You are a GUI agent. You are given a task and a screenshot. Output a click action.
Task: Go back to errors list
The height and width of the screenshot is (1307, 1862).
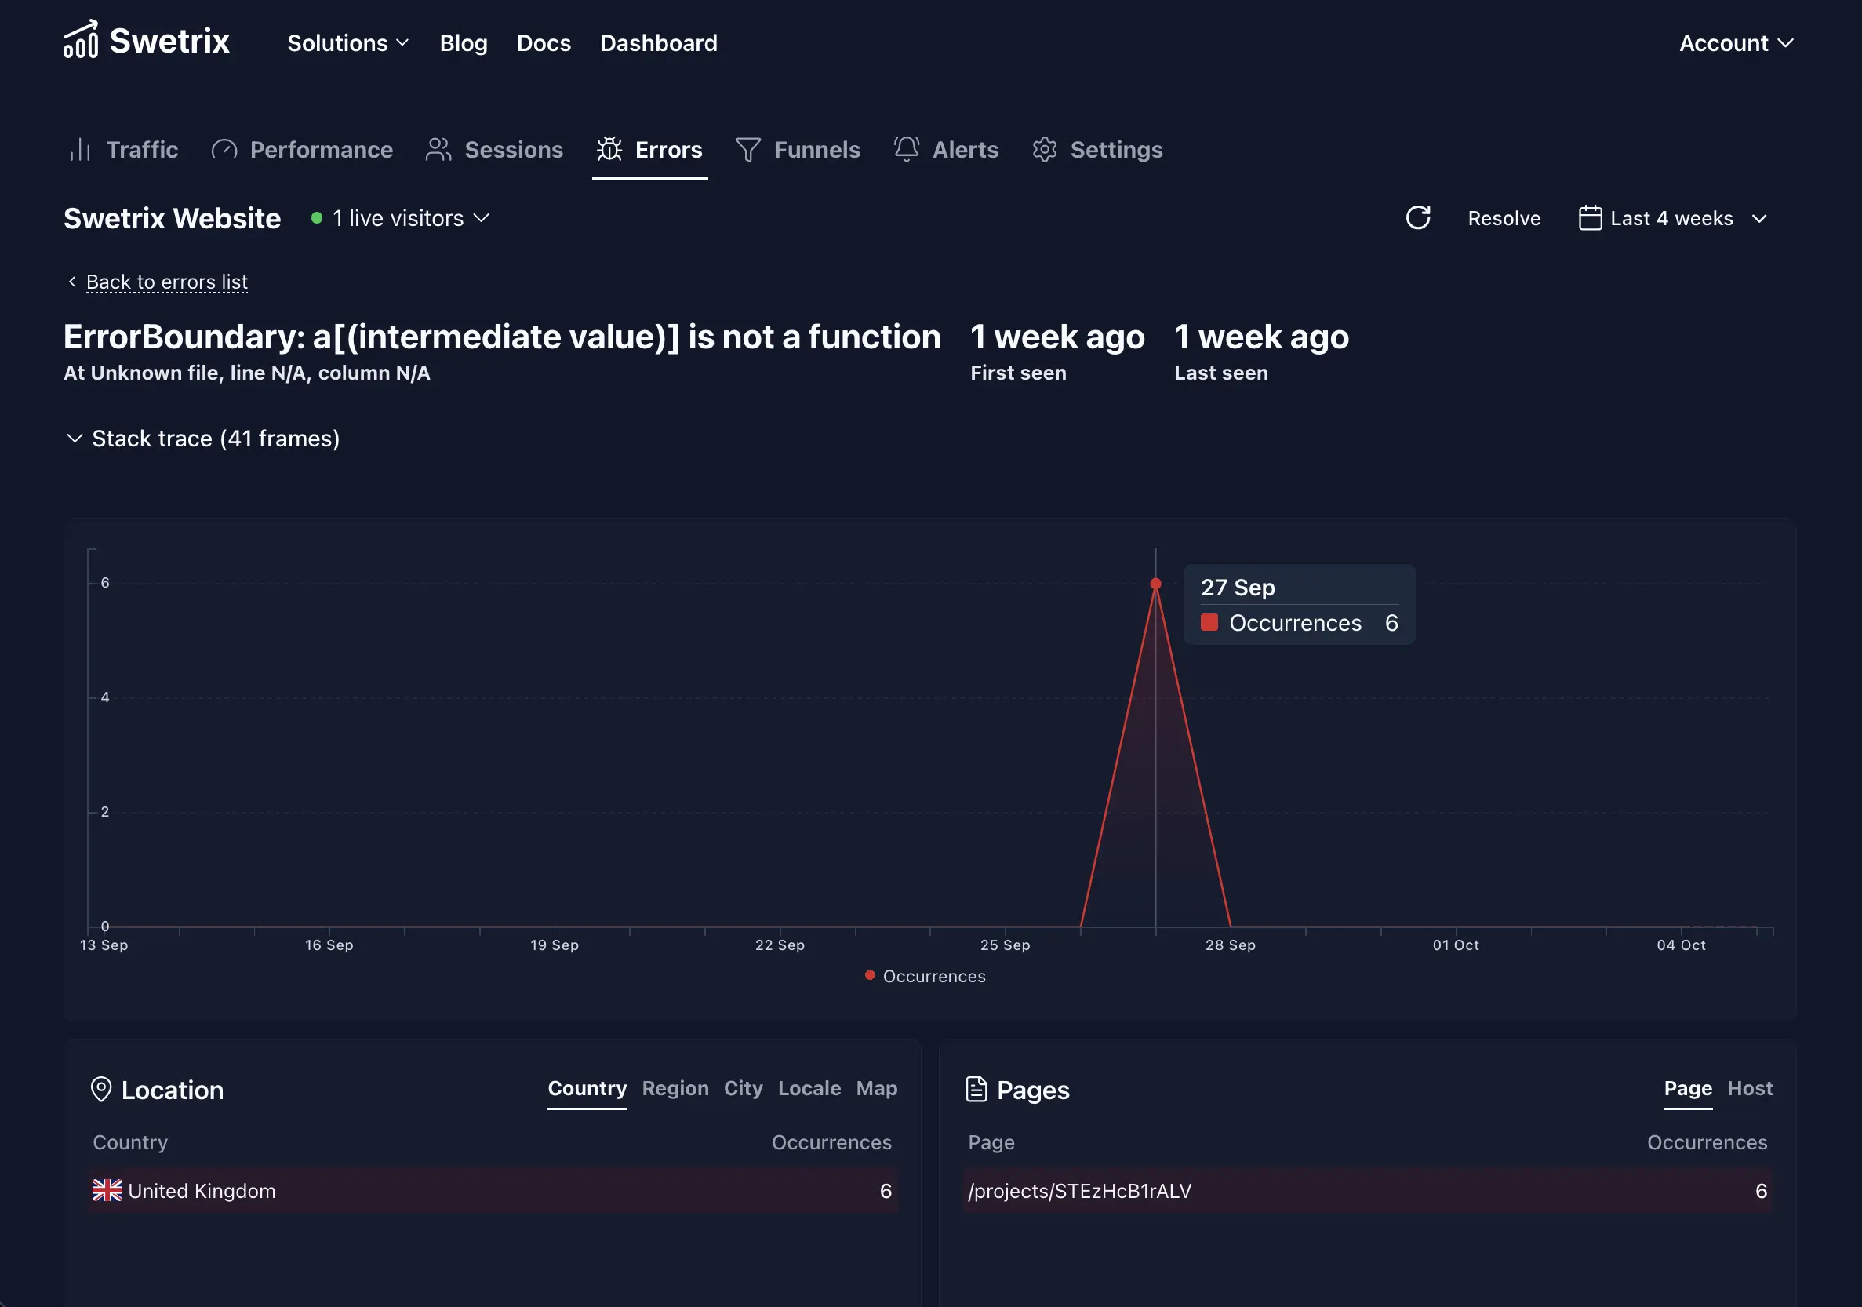(x=166, y=282)
